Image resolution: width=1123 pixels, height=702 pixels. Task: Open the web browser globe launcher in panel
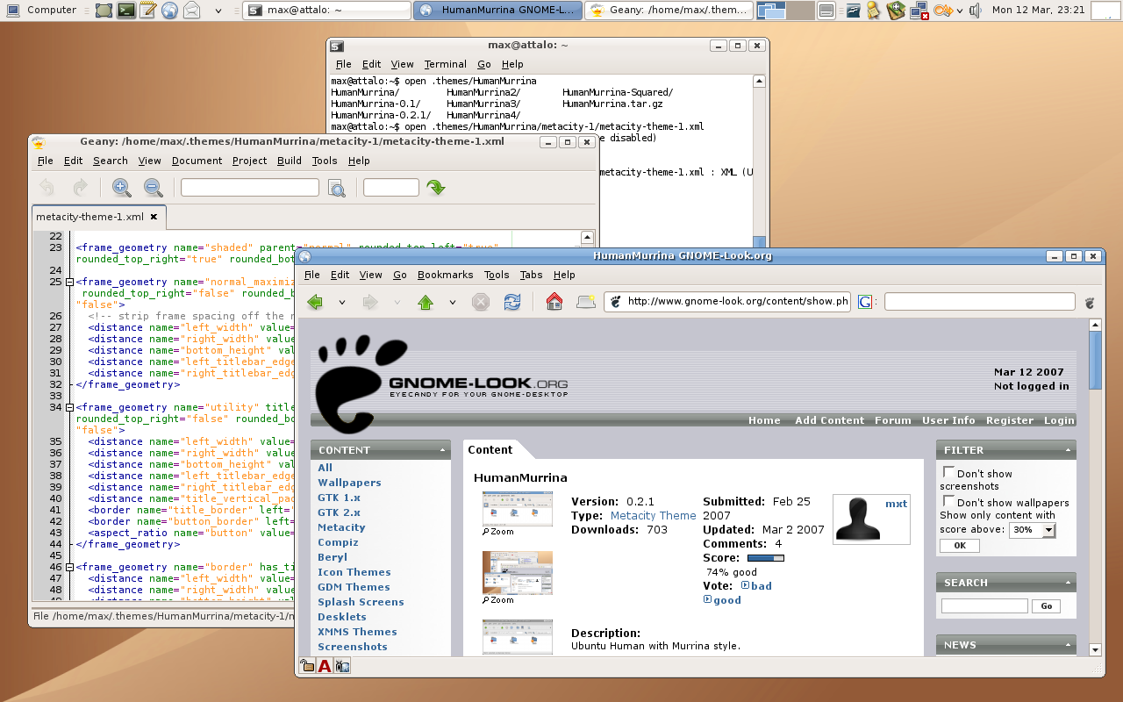pos(169,11)
